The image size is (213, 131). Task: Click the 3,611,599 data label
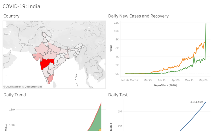(197, 102)
